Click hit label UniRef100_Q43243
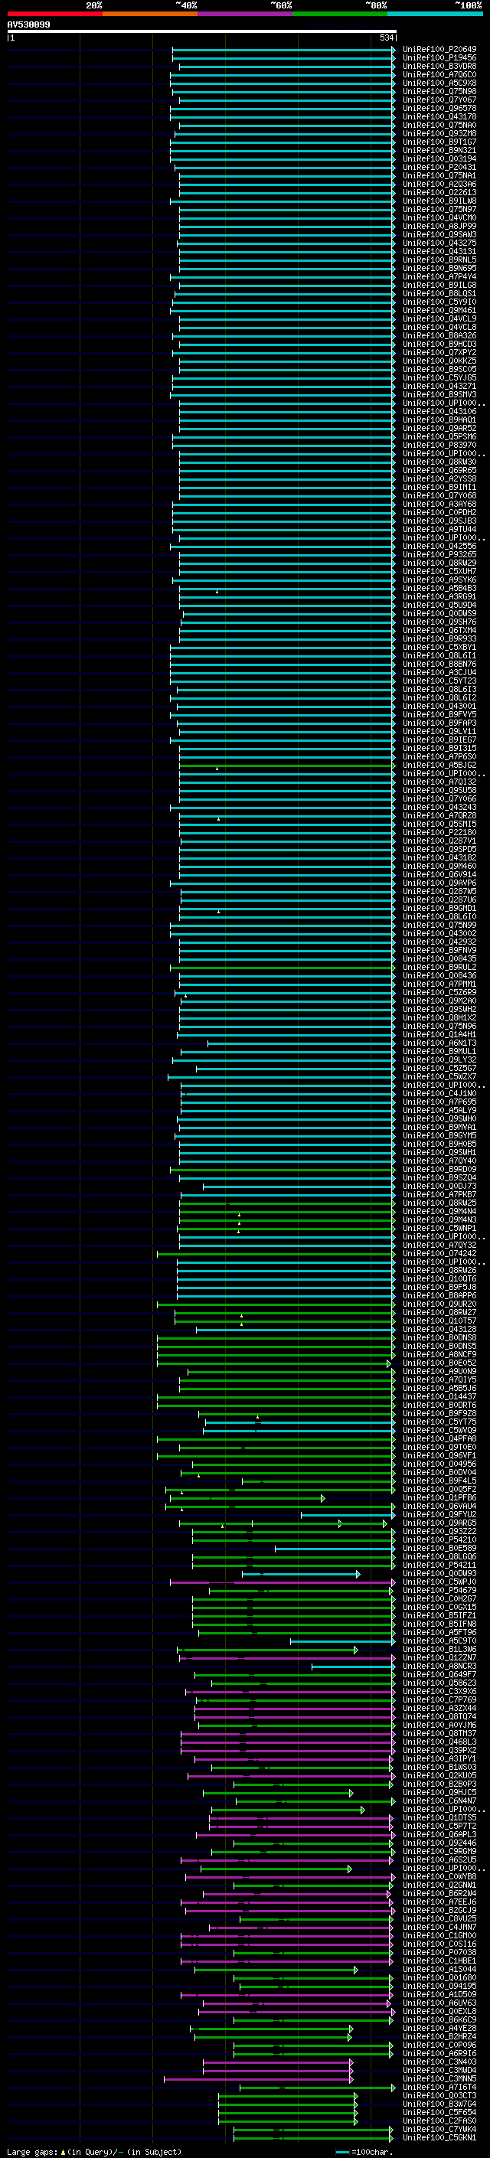This screenshot has height=2158, width=490. click(x=439, y=808)
